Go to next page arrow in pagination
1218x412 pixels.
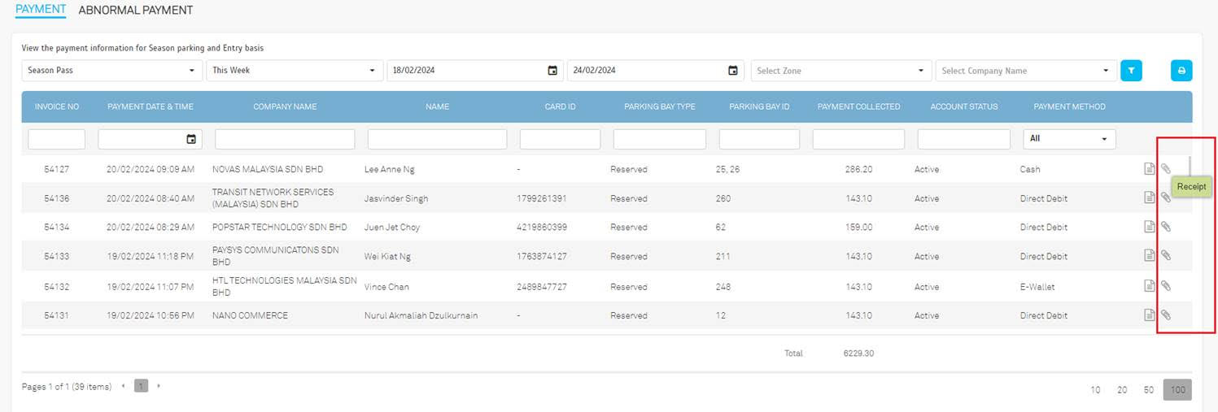click(x=159, y=386)
